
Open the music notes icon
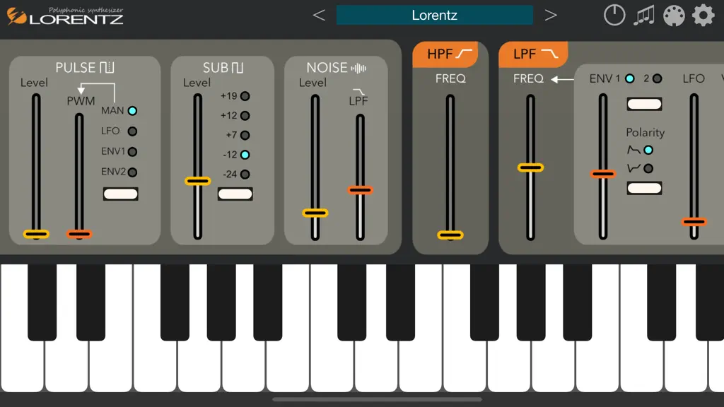[644, 16]
